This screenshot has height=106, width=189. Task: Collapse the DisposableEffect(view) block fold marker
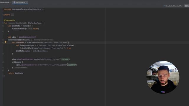coord(3,40)
